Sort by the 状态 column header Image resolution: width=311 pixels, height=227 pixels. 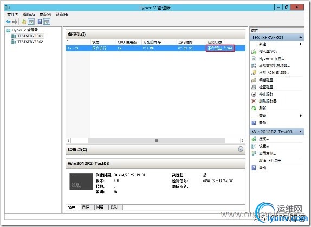103,42
